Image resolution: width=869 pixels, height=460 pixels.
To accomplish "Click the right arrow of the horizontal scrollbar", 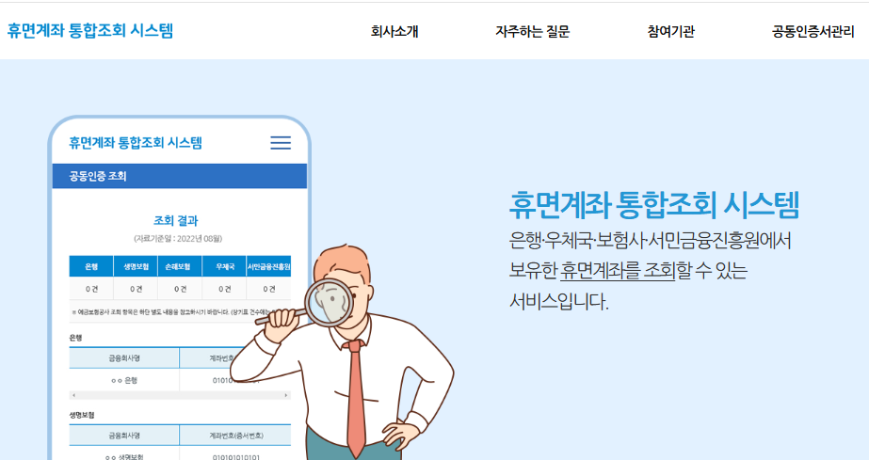I will pos(286,395).
